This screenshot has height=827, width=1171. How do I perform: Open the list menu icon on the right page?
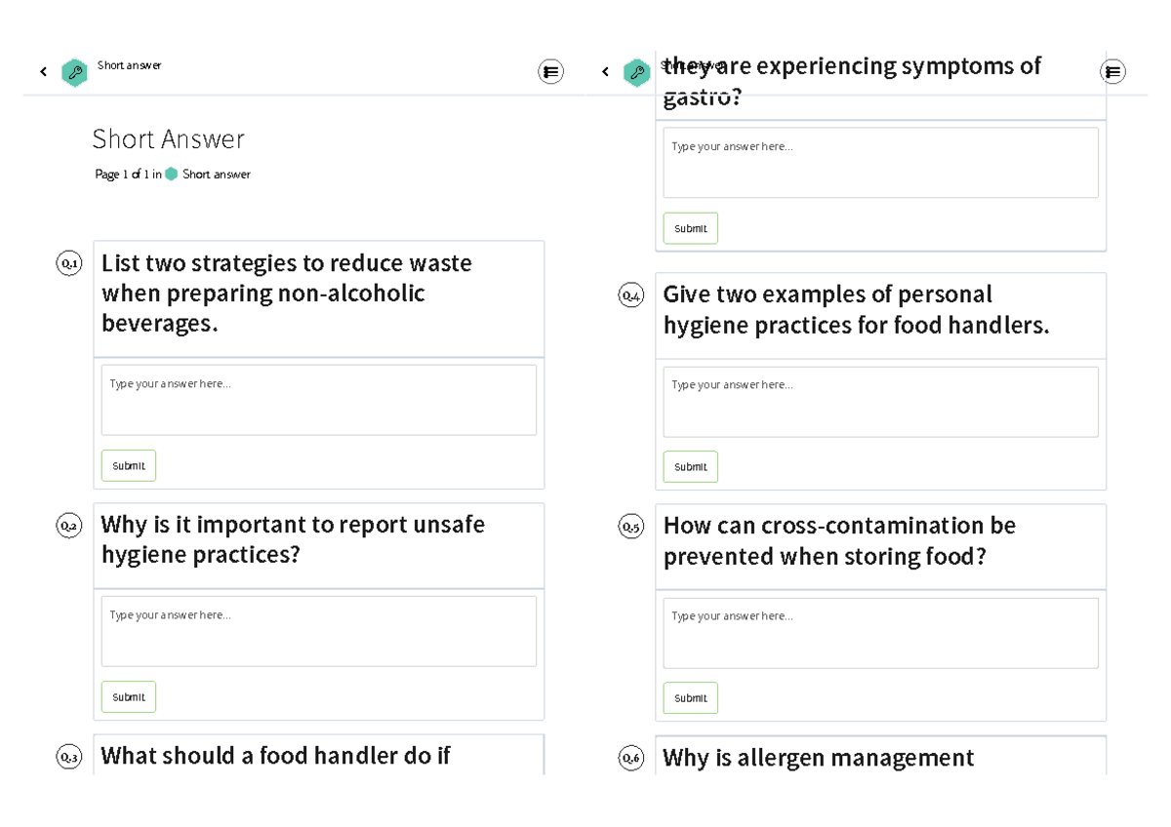point(1112,71)
